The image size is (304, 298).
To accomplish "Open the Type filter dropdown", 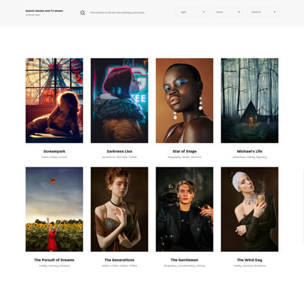I will (192, 12).
